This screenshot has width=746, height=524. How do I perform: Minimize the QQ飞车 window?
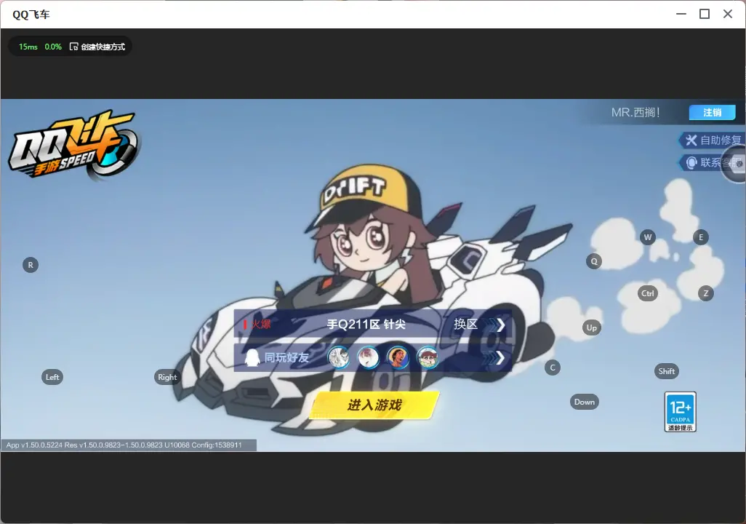681,14
